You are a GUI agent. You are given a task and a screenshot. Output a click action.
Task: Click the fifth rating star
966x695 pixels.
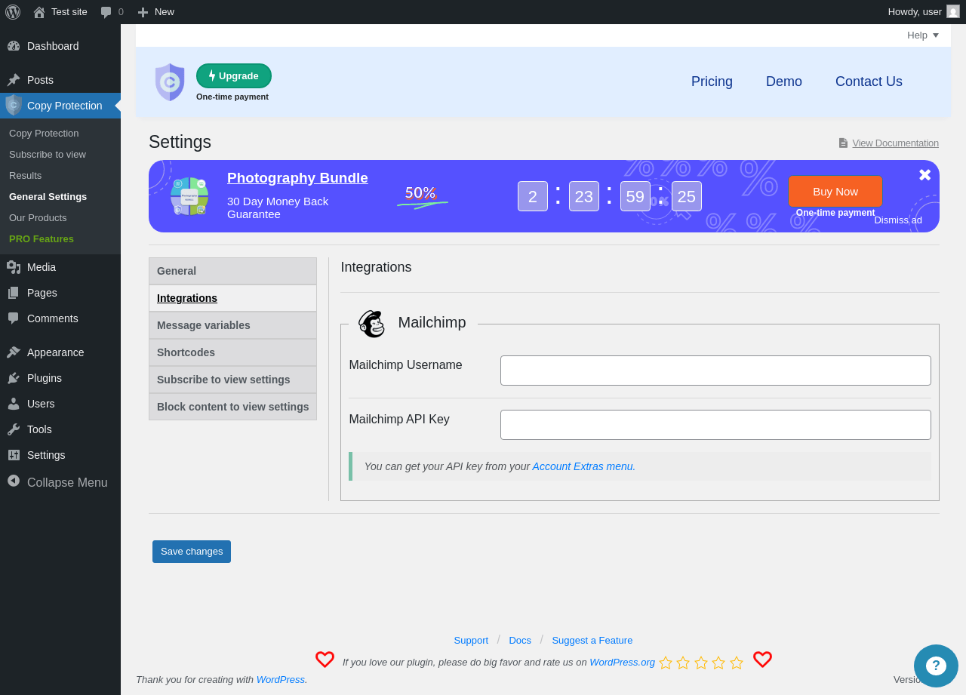(737, 663)
